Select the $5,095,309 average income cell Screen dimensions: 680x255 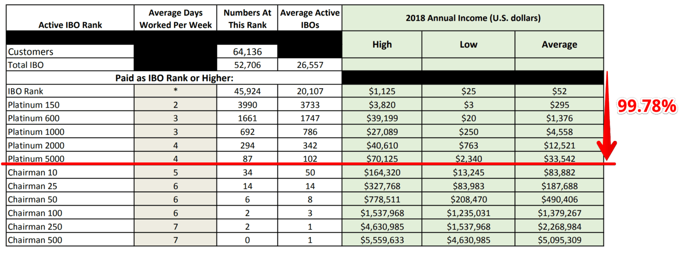(x=560, y=240)
